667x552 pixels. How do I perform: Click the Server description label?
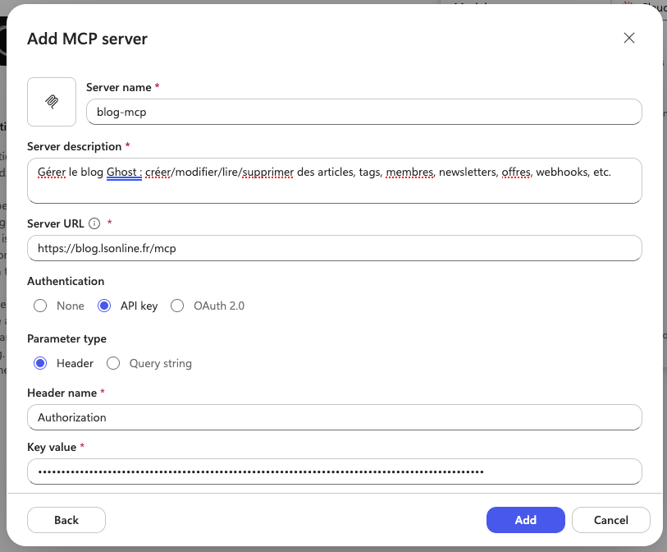pyautogui.click(x=75, y=146)
